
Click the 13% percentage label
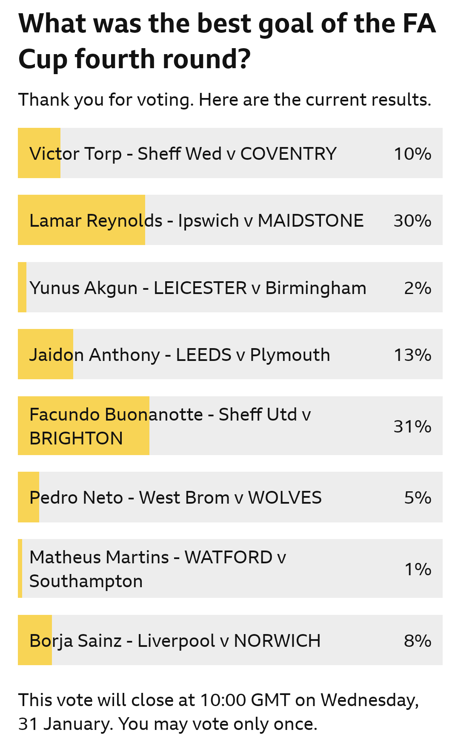pyautogui.click(x=412, y=355)
